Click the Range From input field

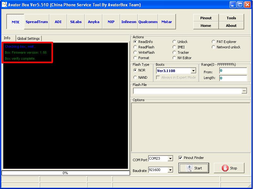[x=233, y=70]
